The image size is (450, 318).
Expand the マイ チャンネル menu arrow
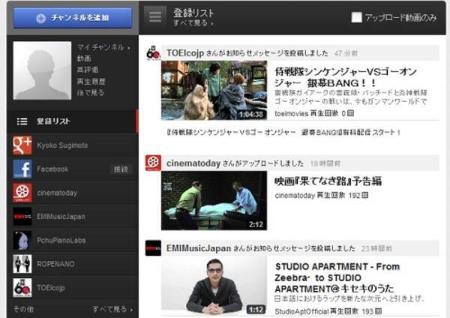128,47
